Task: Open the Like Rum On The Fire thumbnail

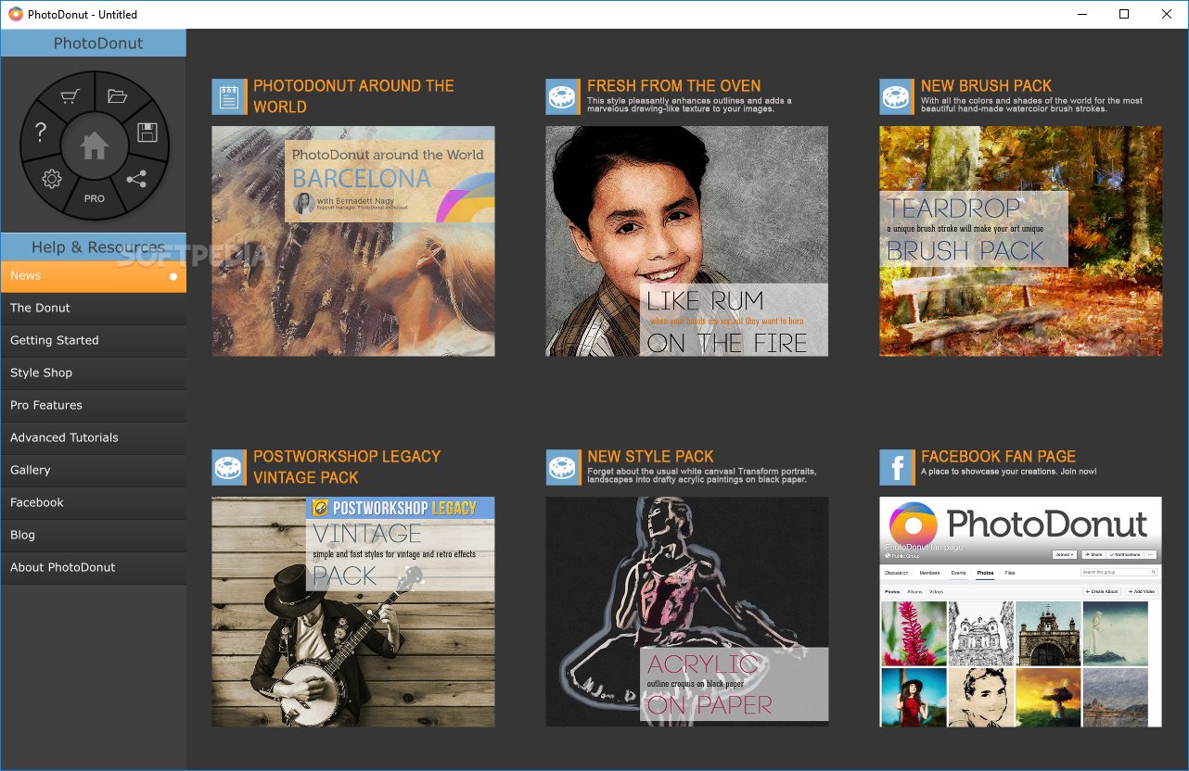Action: (x=687, y=241)
